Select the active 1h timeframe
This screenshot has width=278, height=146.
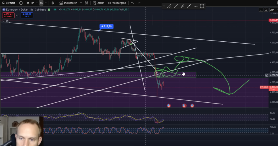[41, 3]
